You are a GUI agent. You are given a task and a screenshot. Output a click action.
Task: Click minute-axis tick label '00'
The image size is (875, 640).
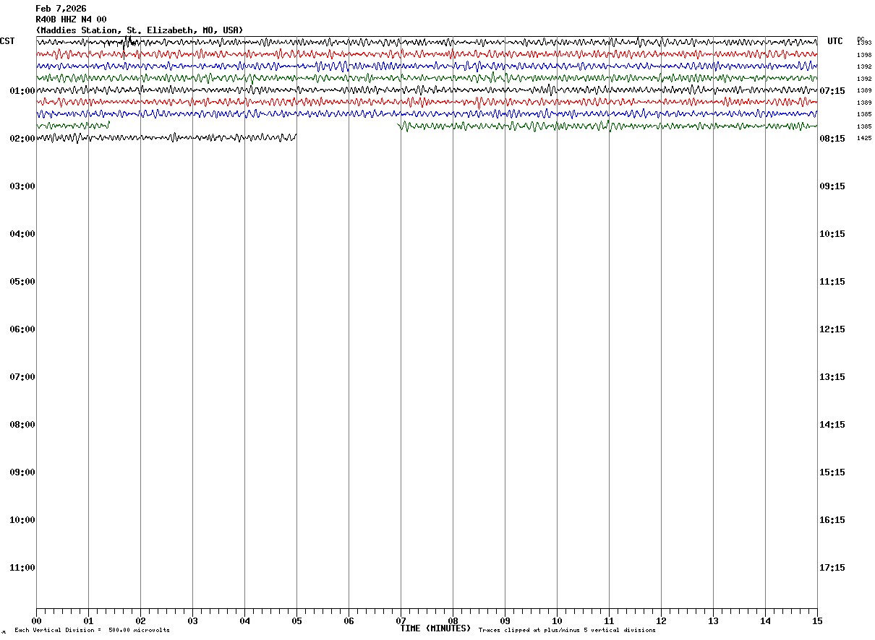36,621
